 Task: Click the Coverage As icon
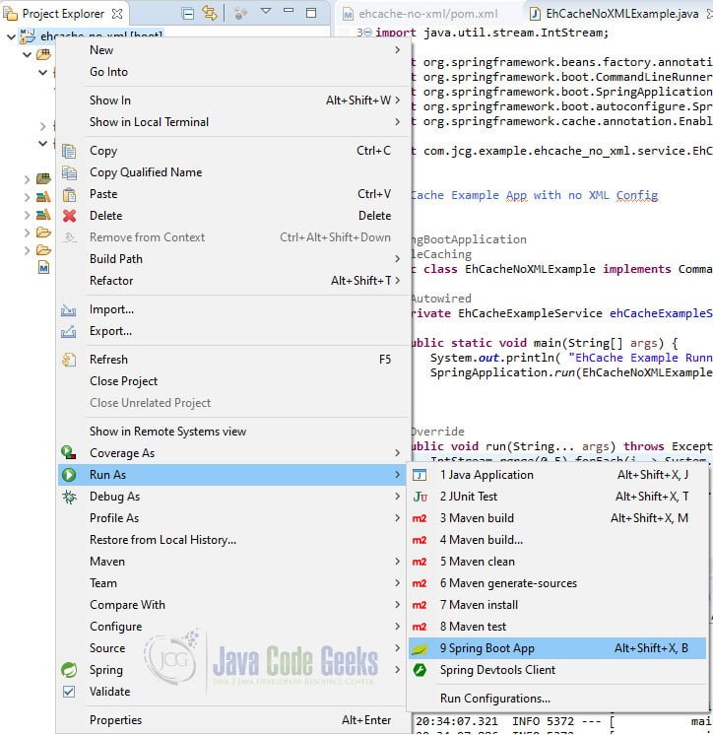68,453
